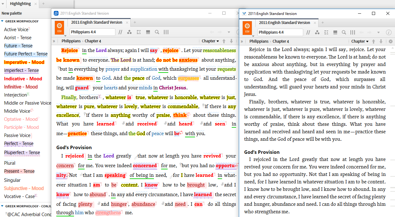Select English Standard Version tab in right window
This screenshot has height=217, width=395.
pos(284,23)
